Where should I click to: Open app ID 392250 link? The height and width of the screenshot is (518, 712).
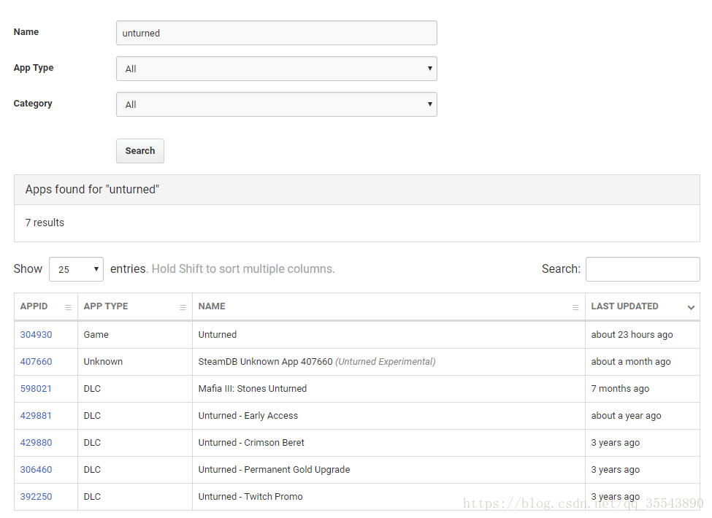click(x=36, y=496)
